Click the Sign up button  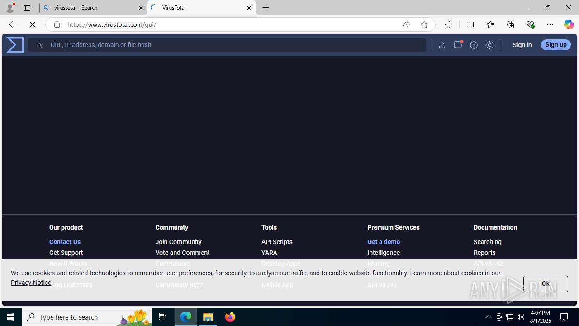tap(555, 44)
